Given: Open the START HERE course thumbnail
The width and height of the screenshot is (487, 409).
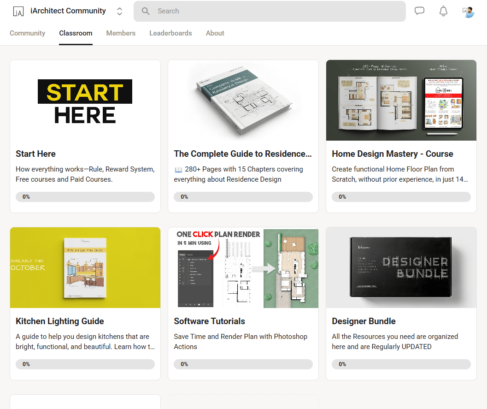Looking at the screenshot, I should (x=85, y=101).
